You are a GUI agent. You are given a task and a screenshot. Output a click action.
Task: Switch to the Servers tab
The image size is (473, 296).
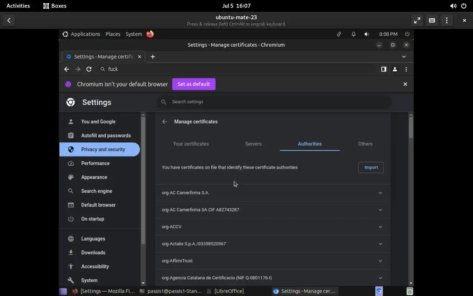pyautogui.click(x=253, y=144)
